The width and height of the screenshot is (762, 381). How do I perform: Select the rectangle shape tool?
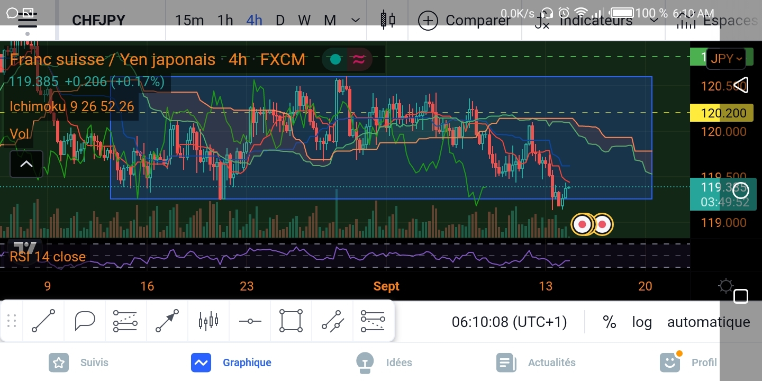tap(291, 321)
